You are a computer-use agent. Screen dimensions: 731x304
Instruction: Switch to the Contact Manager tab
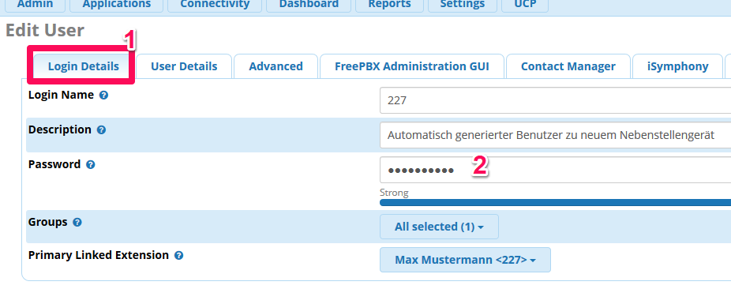tap(568, 66)
